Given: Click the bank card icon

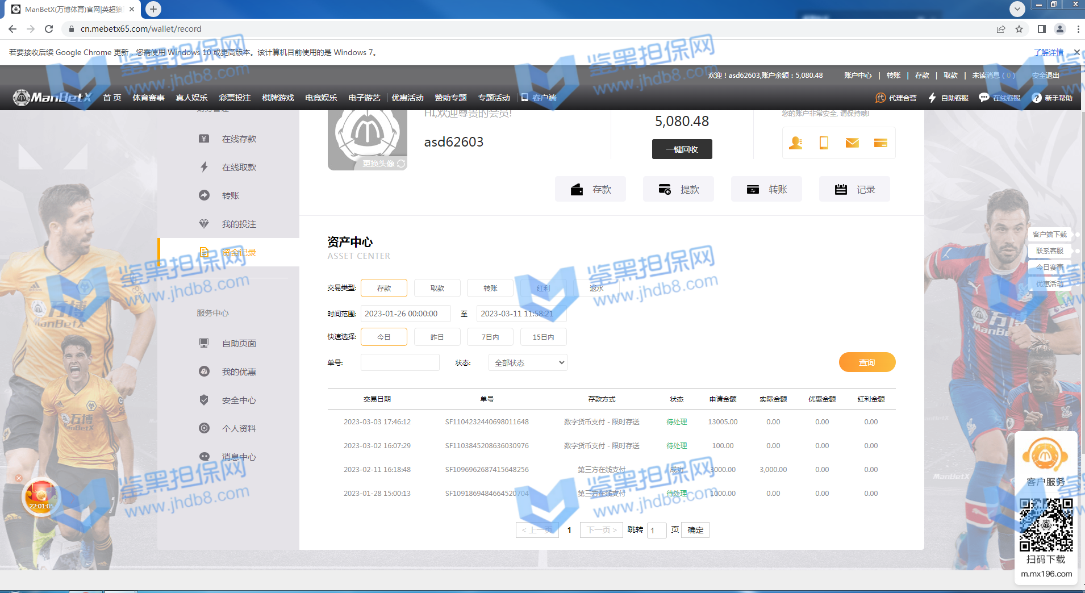Looking at the screenshot, I should tap(880, 143).
